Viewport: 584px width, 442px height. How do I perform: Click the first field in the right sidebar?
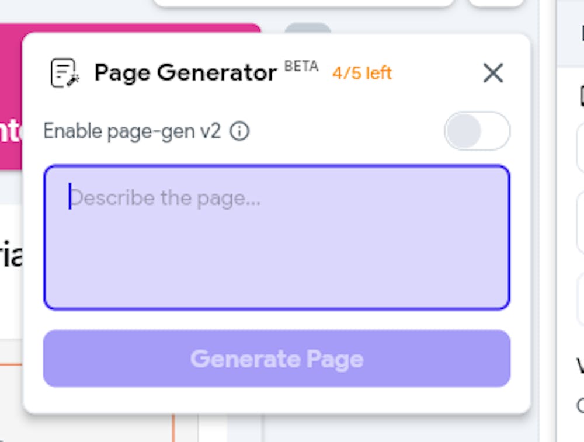[580, 147]
